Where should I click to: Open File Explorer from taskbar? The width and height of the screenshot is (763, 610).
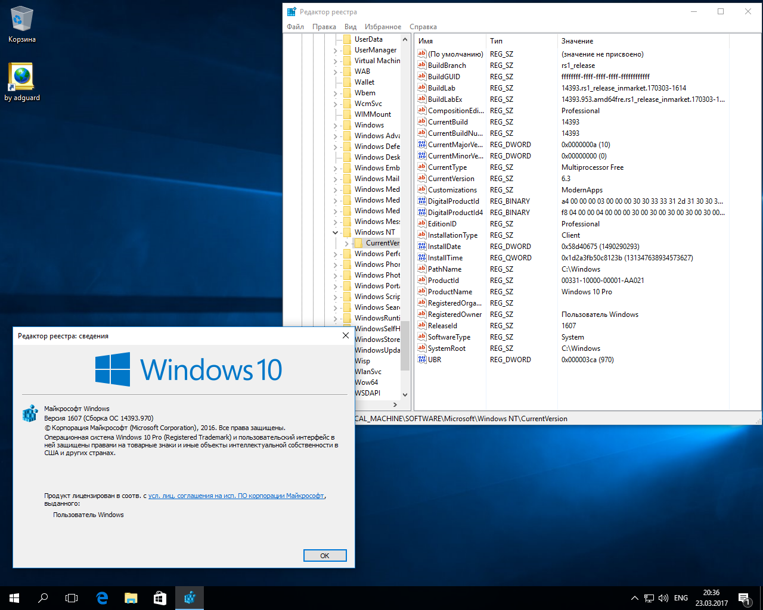tap(131, 598)
